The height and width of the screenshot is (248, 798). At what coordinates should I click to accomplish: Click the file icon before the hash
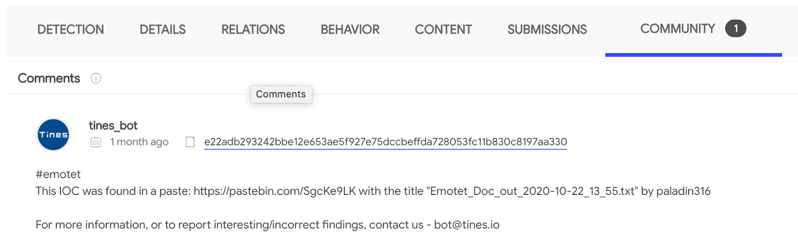pyautogui.click(x=190, y=142)
